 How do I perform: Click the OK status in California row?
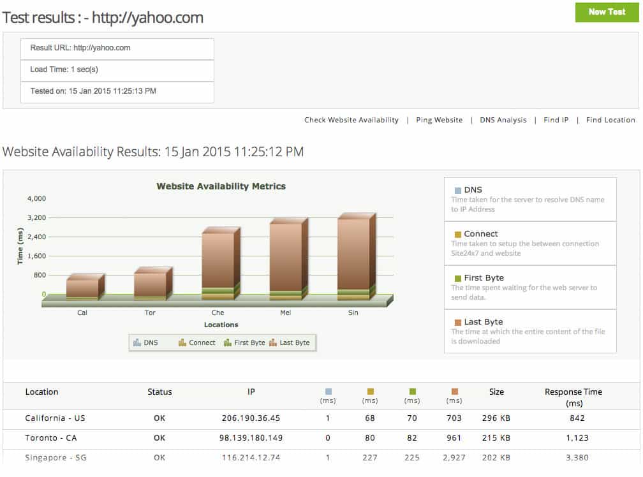159,418
